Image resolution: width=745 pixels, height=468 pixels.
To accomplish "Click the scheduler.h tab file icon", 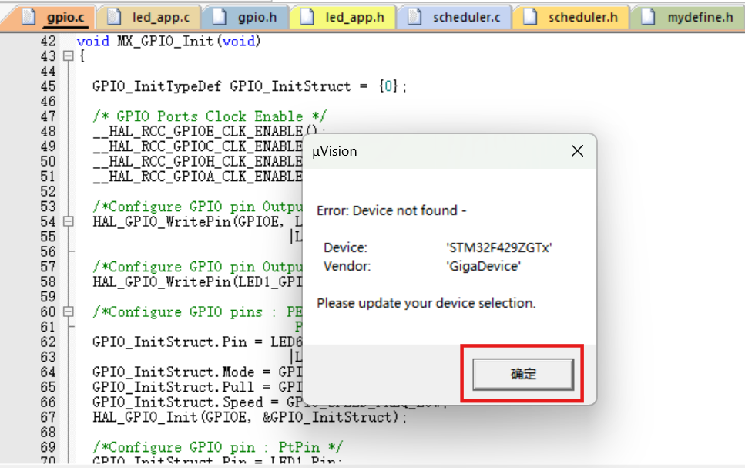I will (x=530, y=17).
